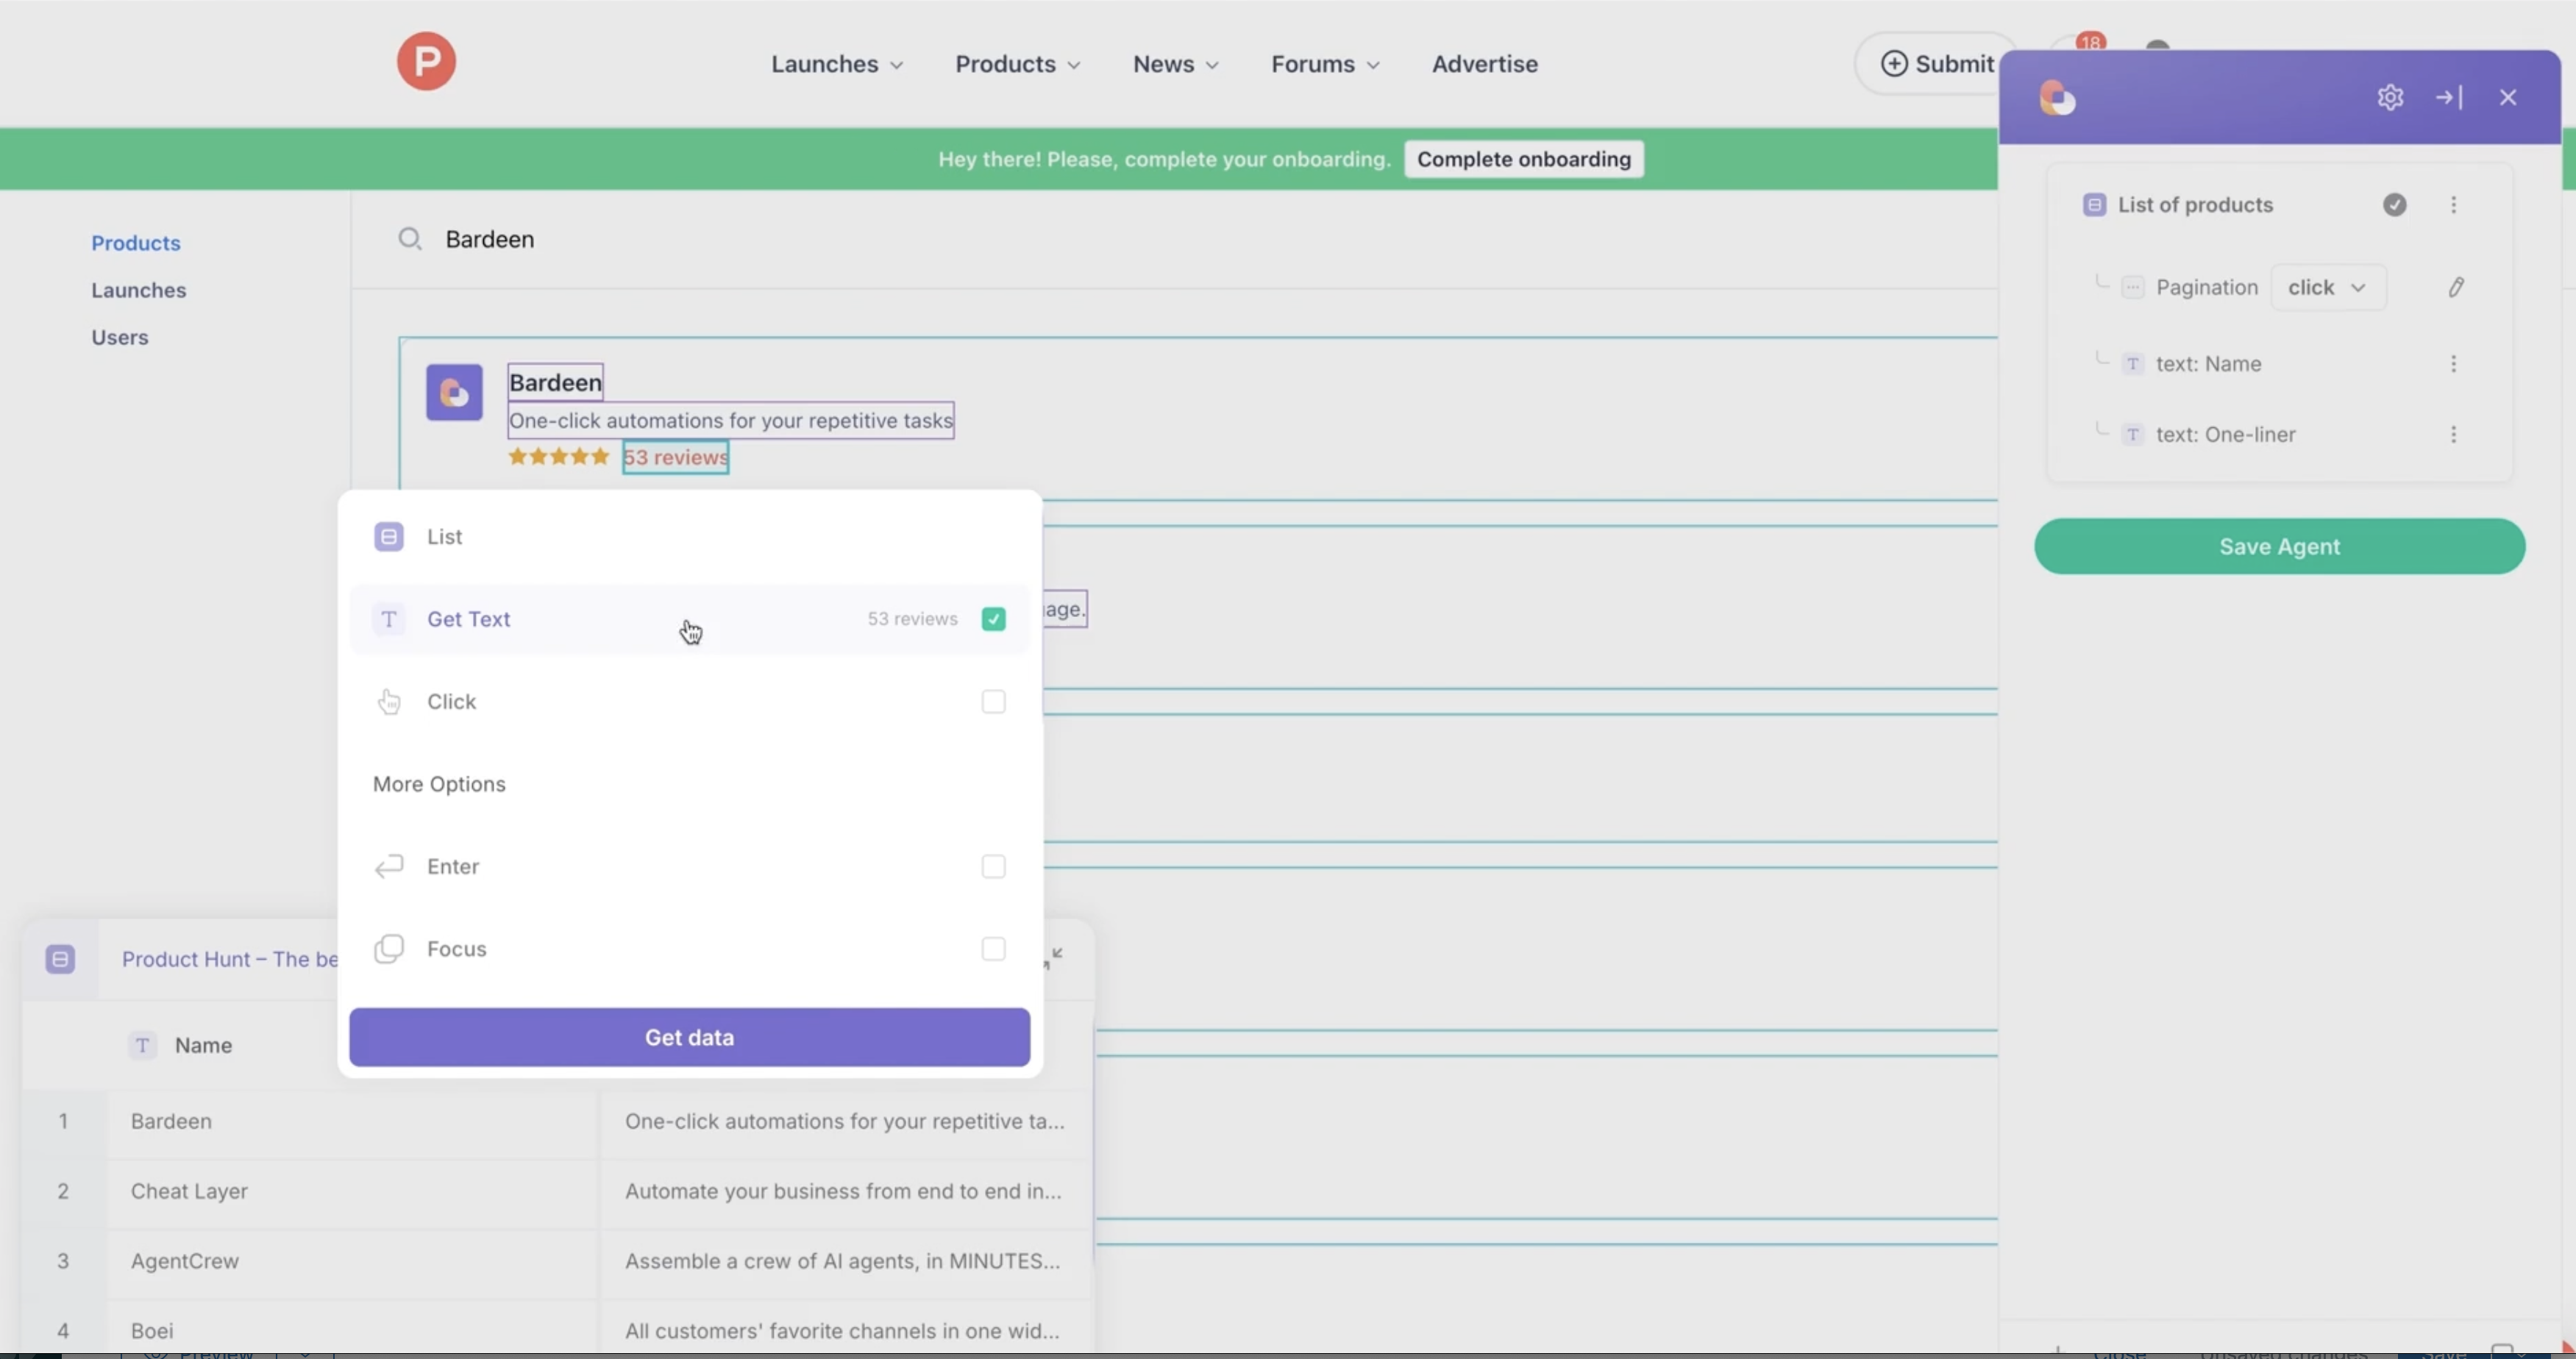
Task: Click the Bardeen logo in panel header
Action: click(x=2057, y=98)
